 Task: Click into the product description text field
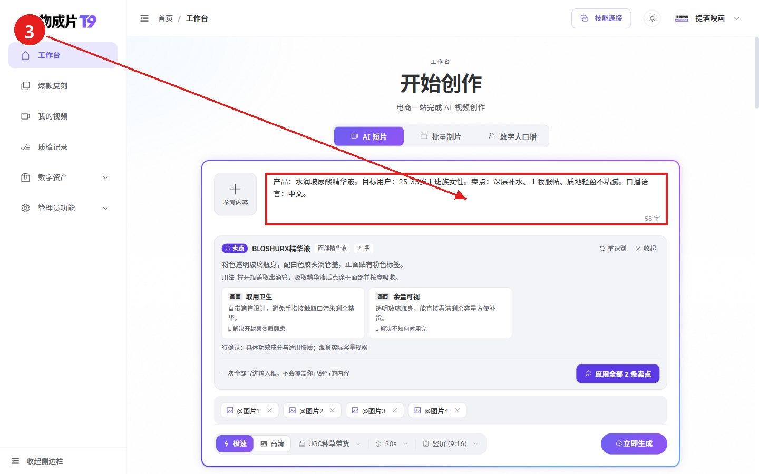coord(466,199)
